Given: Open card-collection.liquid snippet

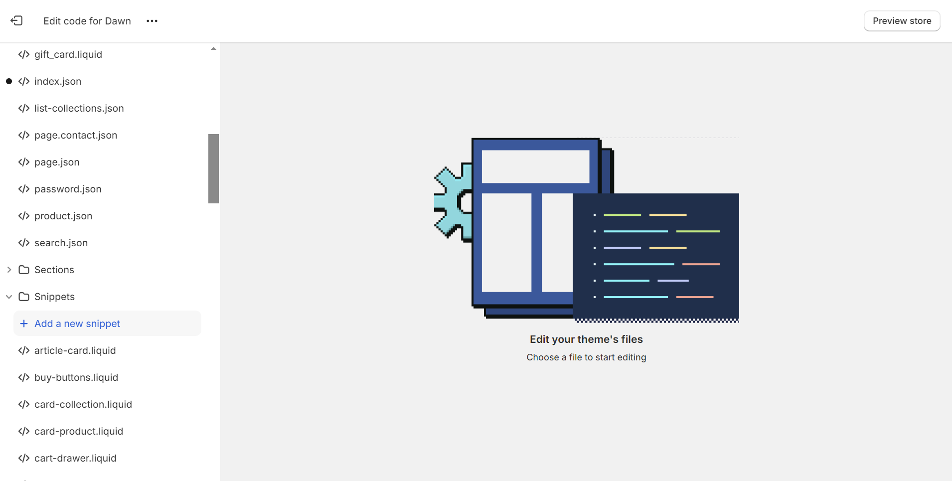Looking at the screenshot, I should [x=83, y=404].
